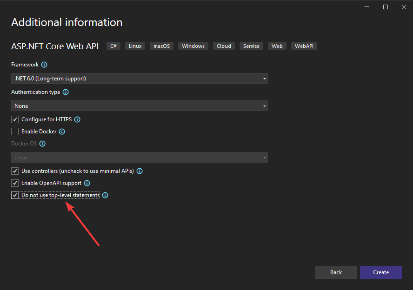413x290 pixels.
Task: Open the Authentication type dropdown
Action: click(140, 106)
